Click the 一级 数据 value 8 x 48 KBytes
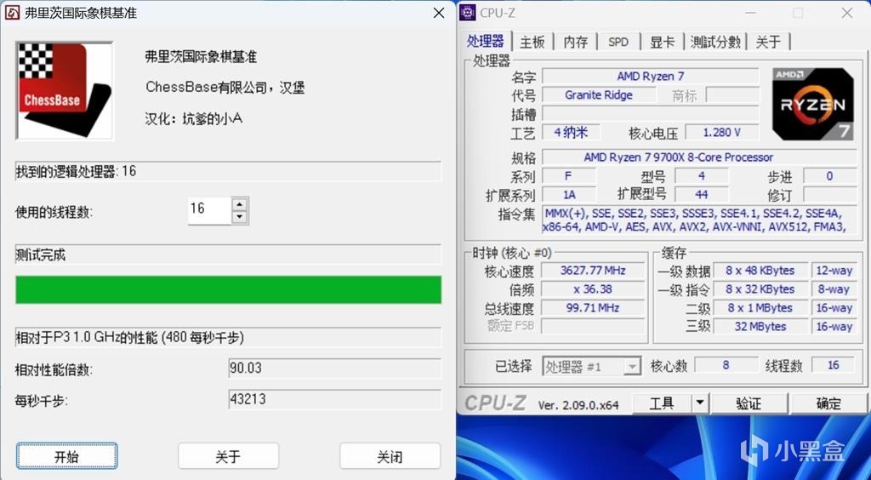 [x=760, y=271]
